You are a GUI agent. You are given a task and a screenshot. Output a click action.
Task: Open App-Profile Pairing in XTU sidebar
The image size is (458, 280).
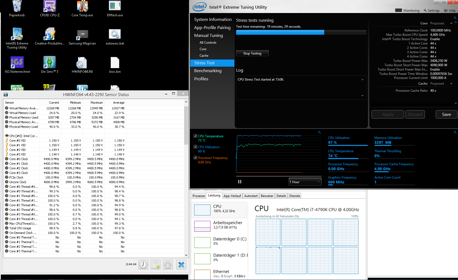[212, 28]
